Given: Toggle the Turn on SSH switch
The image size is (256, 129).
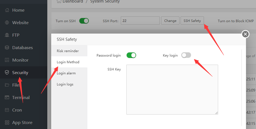Looking at the screenshot, I should [84, 21].
